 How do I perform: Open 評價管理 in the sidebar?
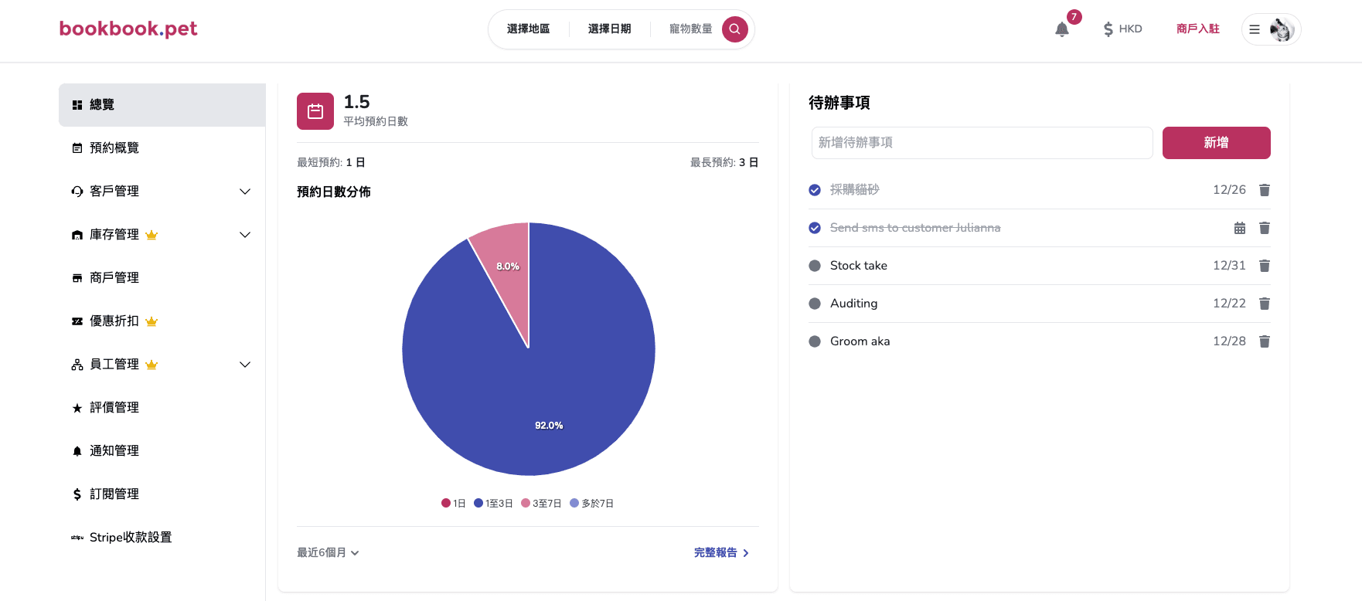[162, 408]
